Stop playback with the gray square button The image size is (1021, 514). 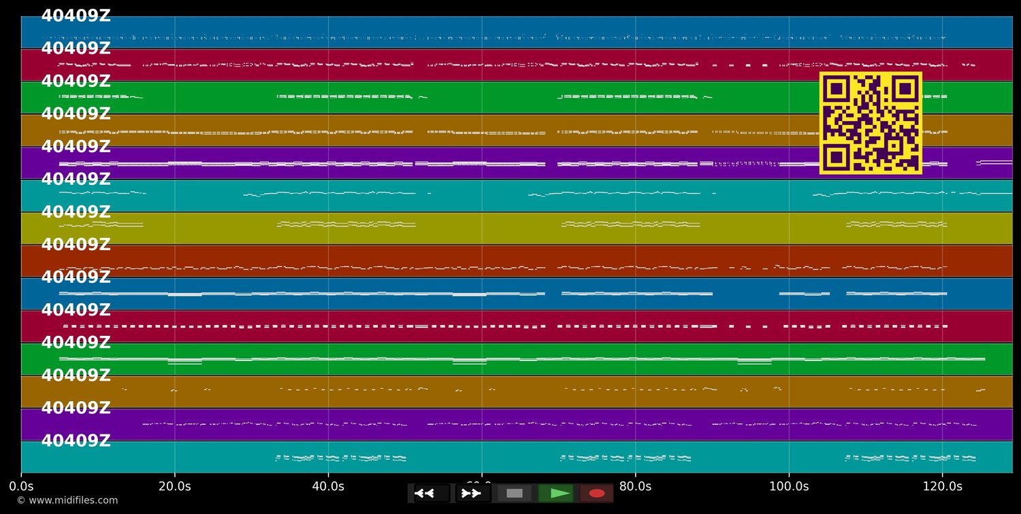[515, 494]
